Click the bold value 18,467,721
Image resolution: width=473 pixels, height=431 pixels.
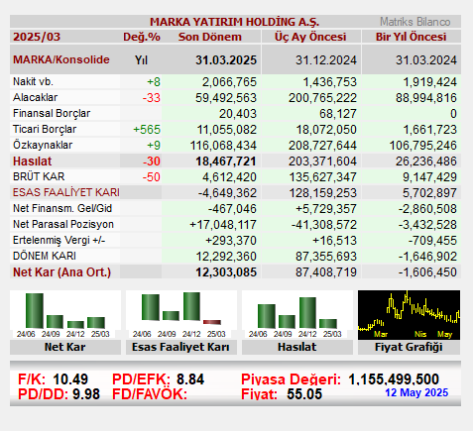coord(226,162)
